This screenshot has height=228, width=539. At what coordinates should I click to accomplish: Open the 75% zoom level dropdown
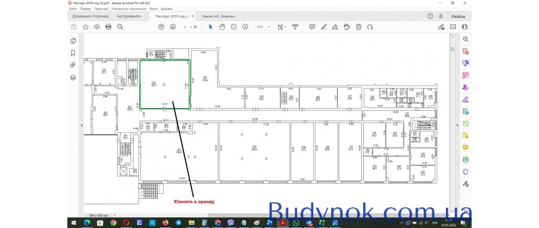click(x=263, y=27)
